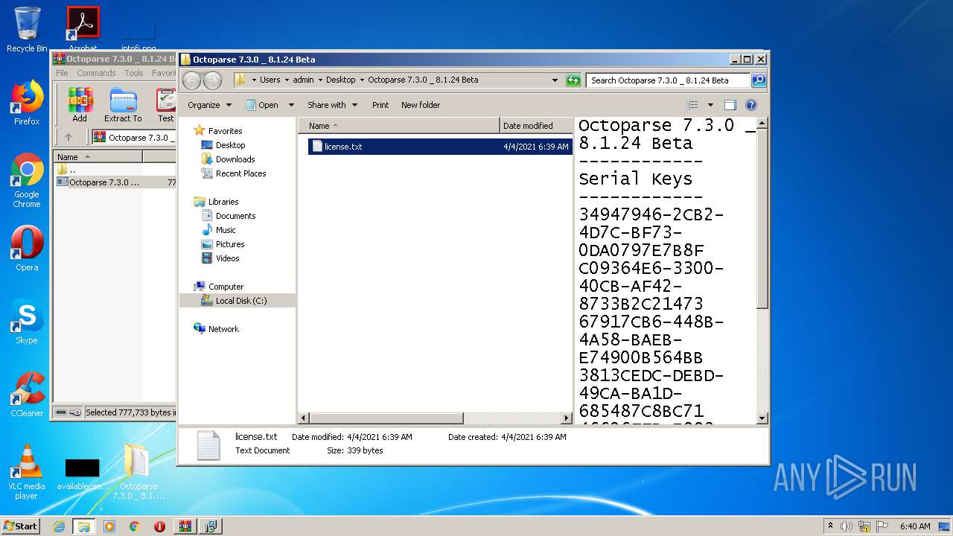Image resolution: width=953 pixels, height=536 pixels.
Task: Click the WinRAR Test toolbar icon
Action: tap(165, 105)
